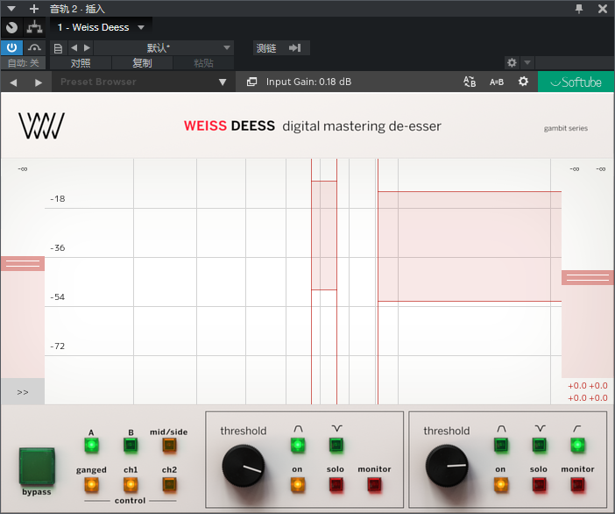
Task: Click the right band threshold knob
Action: (447, 466)
